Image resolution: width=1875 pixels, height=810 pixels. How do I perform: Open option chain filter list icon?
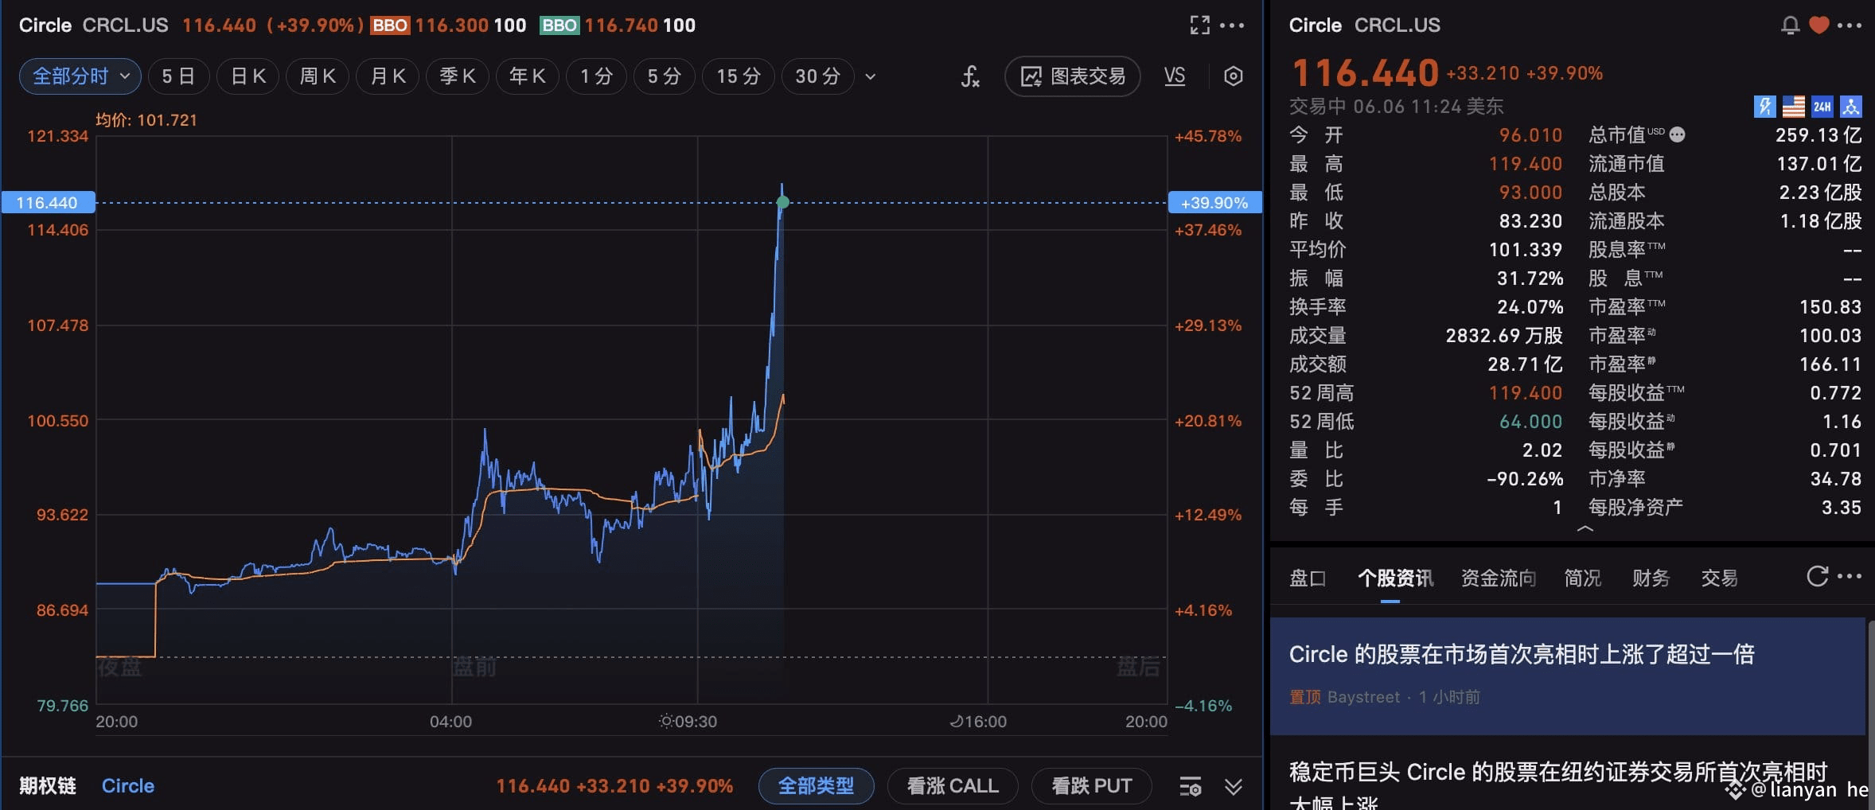1191,786
